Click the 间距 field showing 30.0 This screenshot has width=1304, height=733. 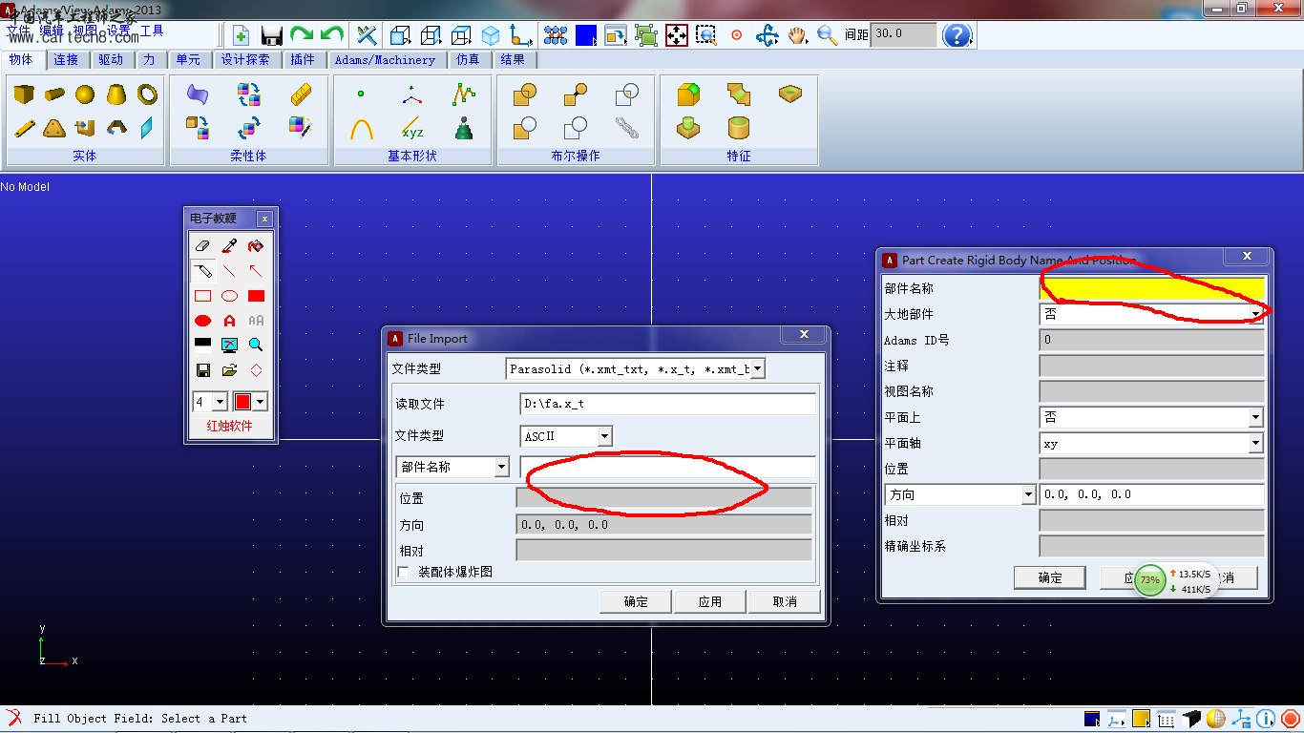pos(904,34)
